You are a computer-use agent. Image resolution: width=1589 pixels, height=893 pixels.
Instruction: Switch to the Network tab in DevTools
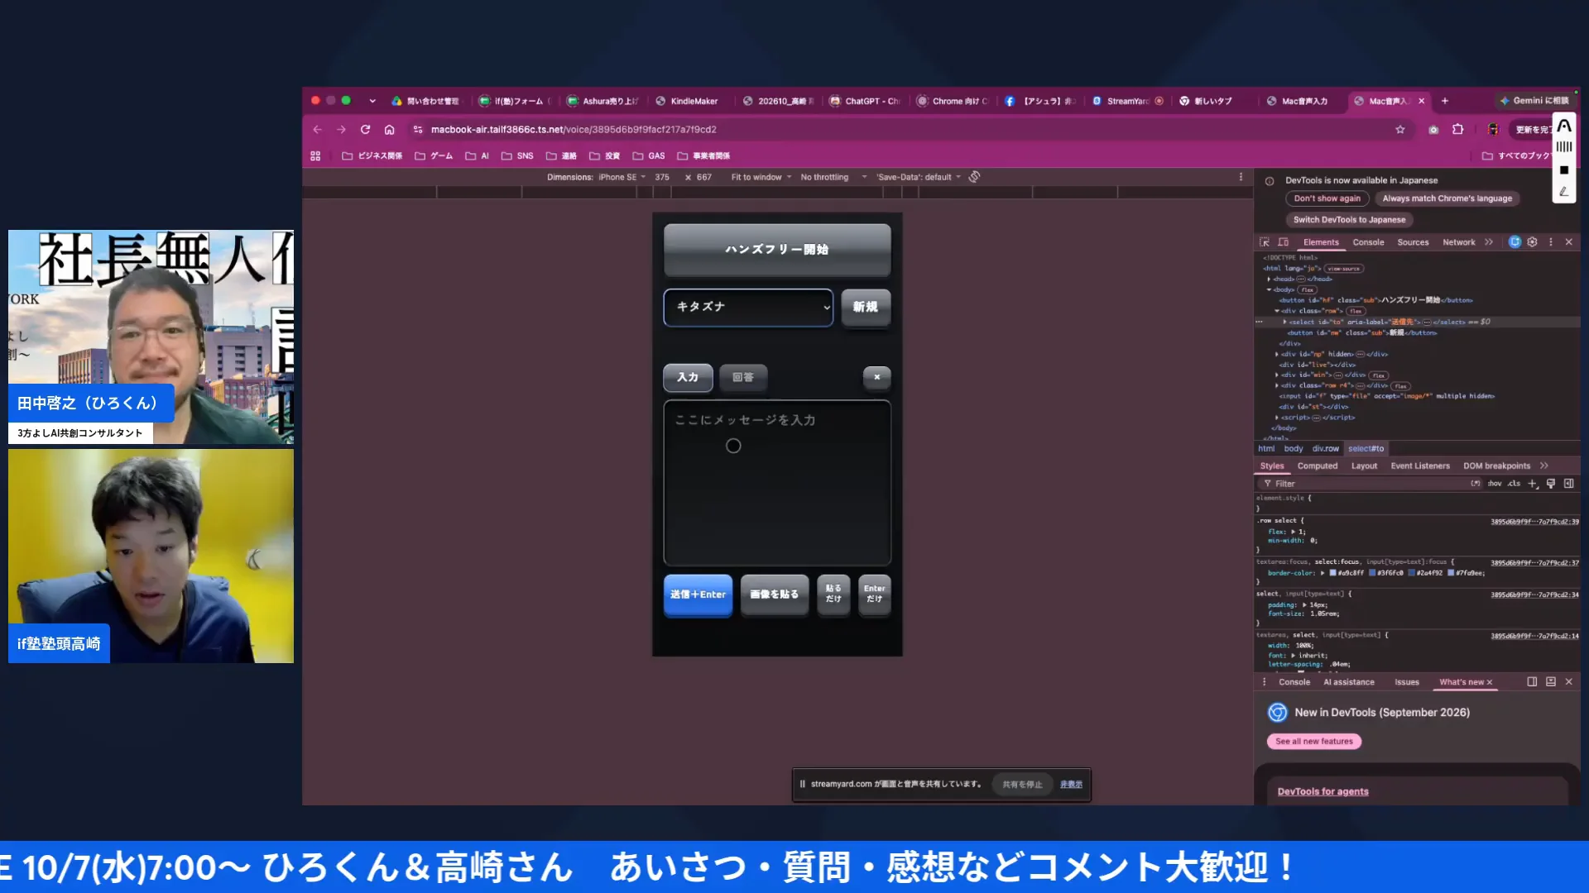point(1458,242)
